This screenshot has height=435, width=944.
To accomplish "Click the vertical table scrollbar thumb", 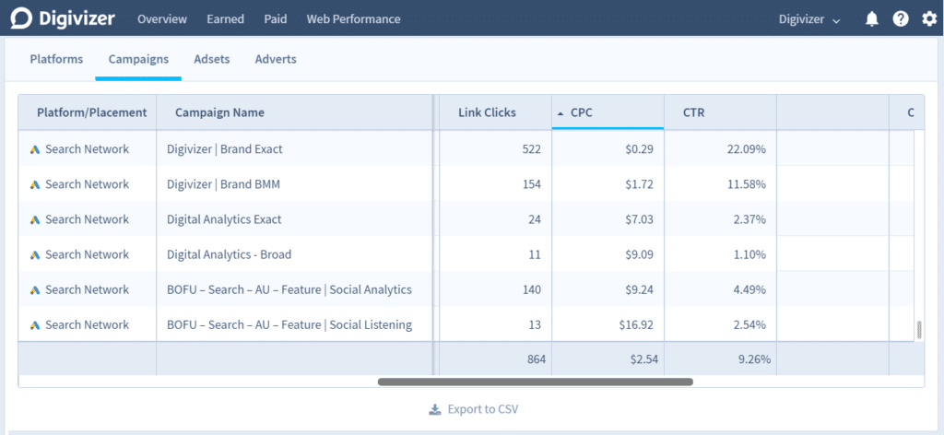I will (x=918, y=330).
